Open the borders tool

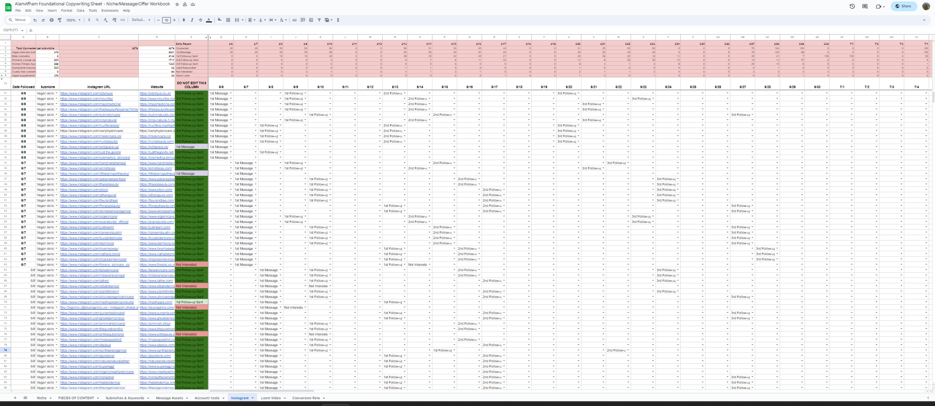pos(228,20)
